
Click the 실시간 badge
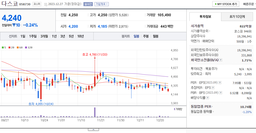88,4
